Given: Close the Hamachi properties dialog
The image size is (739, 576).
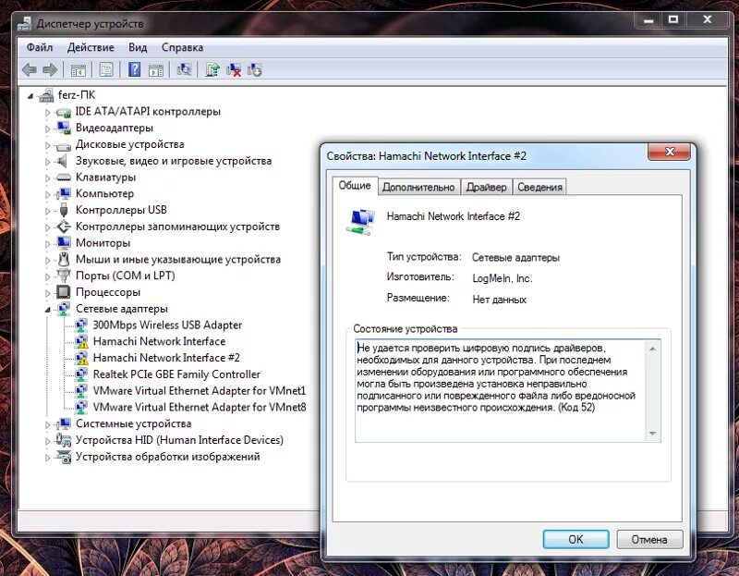Looking at the screenshot, I should tap(669, 152).
